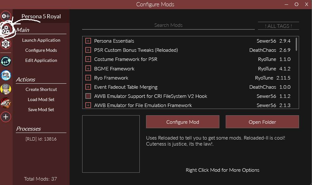312x185 pixels.
Task: Click Load Mod Set under Actions
Action: pos(41,99)
